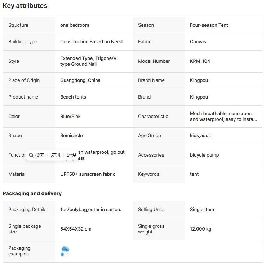Click the magnifier search icon in popup

point(31,155)
